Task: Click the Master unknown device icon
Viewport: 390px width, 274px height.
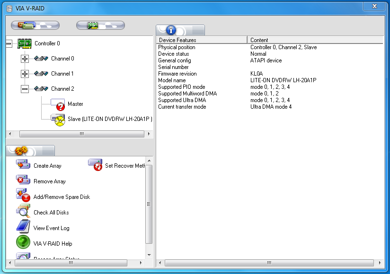Action: [58, 104]
